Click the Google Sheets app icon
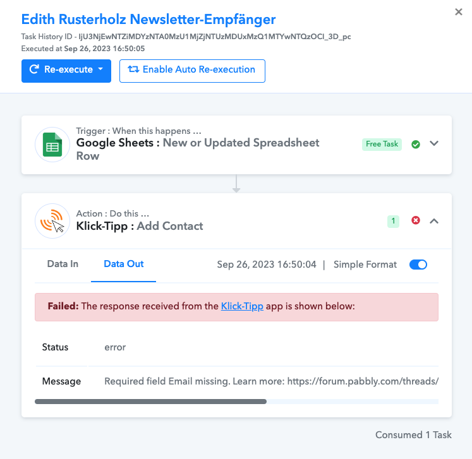 click(52, 145)
